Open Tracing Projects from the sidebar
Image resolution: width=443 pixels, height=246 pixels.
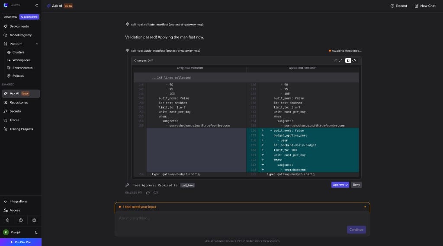pyautogui.click(x=21, y=129)
